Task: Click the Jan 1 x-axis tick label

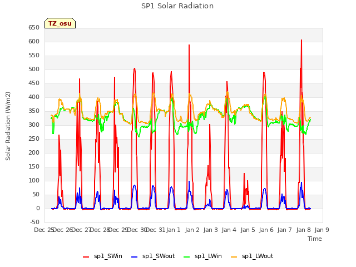Action: [173, 230]
